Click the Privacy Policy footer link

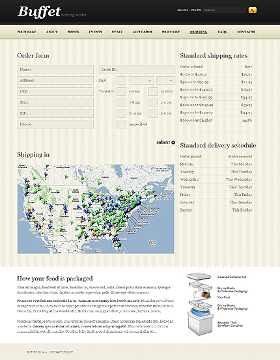62,352
